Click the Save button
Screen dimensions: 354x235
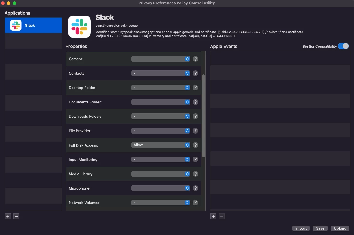coord(320,228)
